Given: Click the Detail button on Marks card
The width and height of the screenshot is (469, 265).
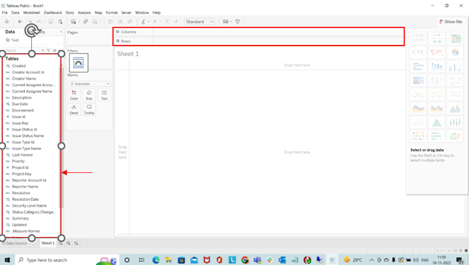Looking at the screenshot, I should pos(74,110).
